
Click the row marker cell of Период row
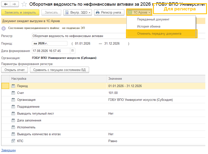[5, 86]
